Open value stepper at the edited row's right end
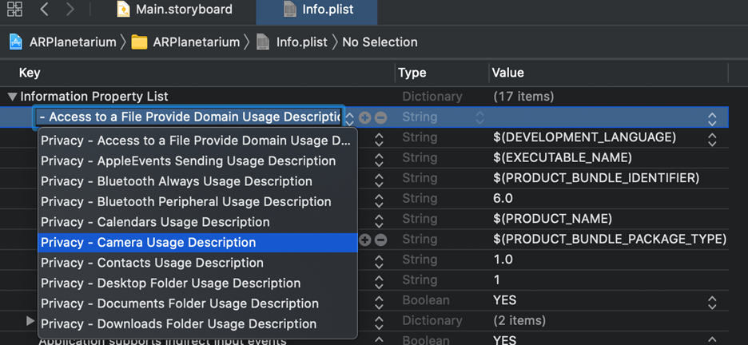748x345 pixels. tap(712, 119)
